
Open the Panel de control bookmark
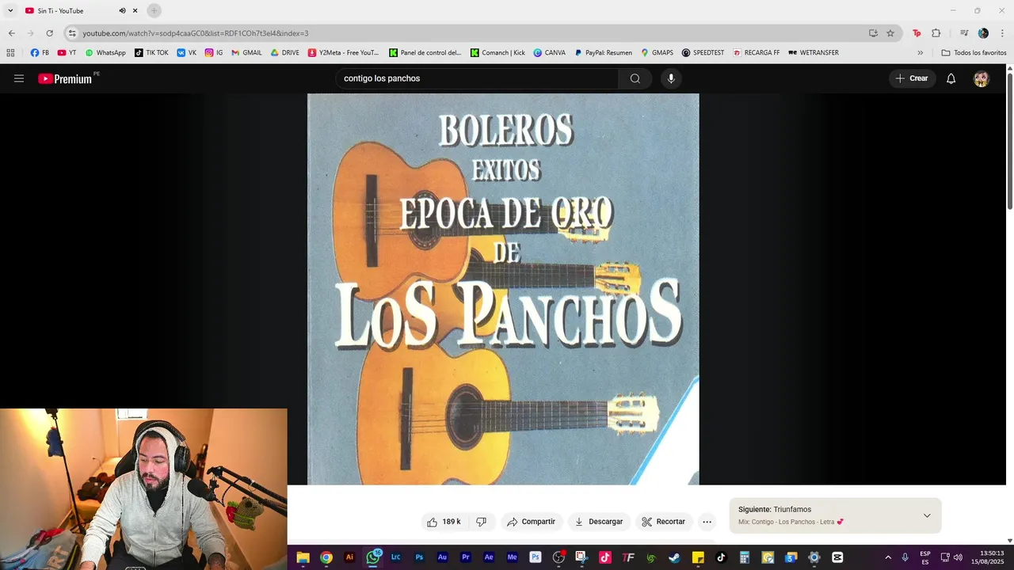click(425, 53)
